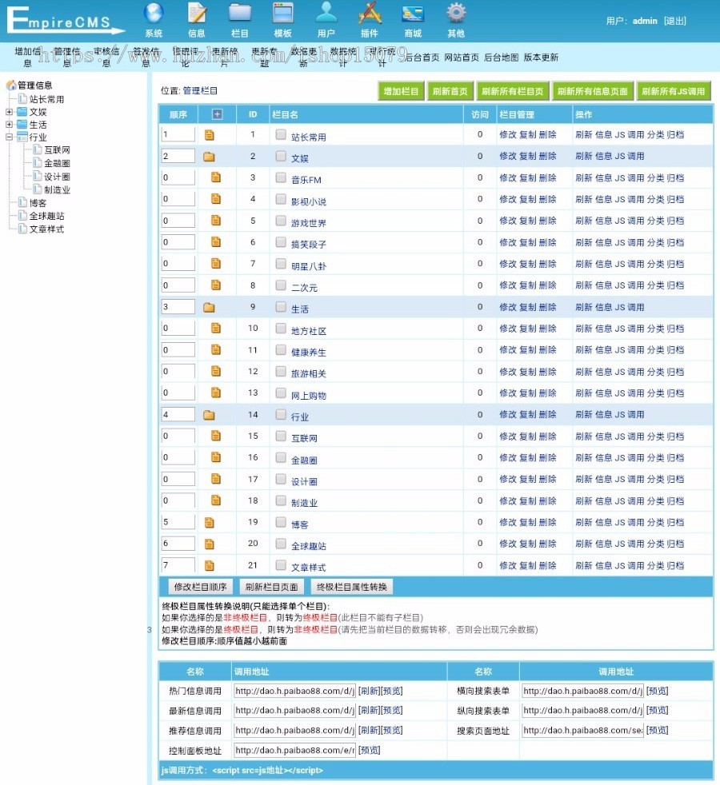This screenshot has width=720, height=785.
Task: Click the 增加栏目 green button
Action: tap(401, 91)
